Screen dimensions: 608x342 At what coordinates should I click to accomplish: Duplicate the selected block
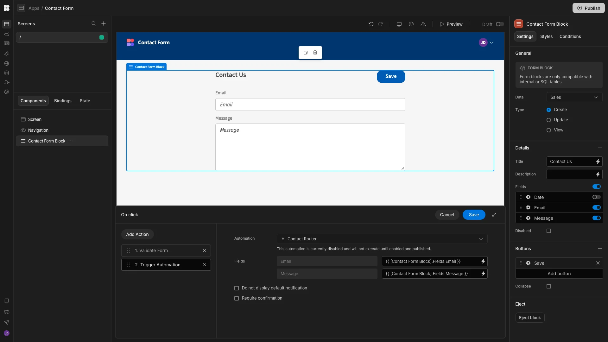(x=306, y=53)
